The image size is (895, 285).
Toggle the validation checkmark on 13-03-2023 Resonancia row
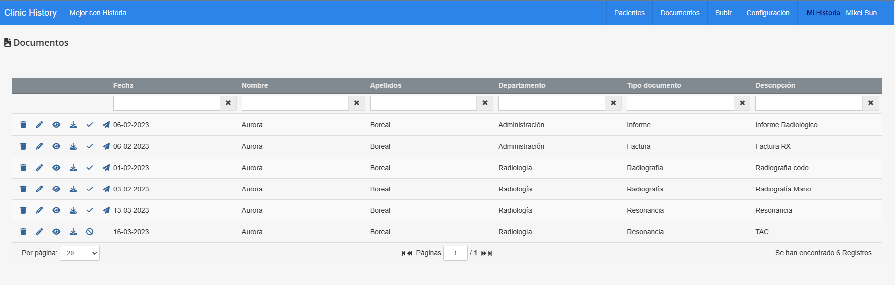(x=90, y=210)
